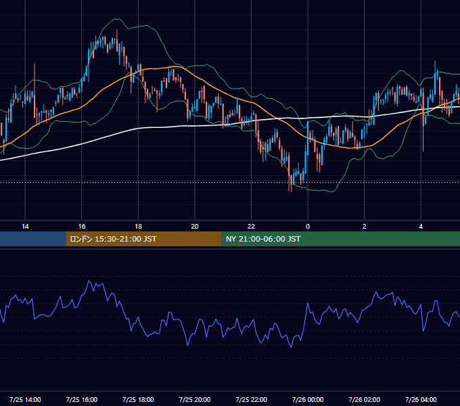Click hour marker 20 on the price chart axis

coord(195,227)
